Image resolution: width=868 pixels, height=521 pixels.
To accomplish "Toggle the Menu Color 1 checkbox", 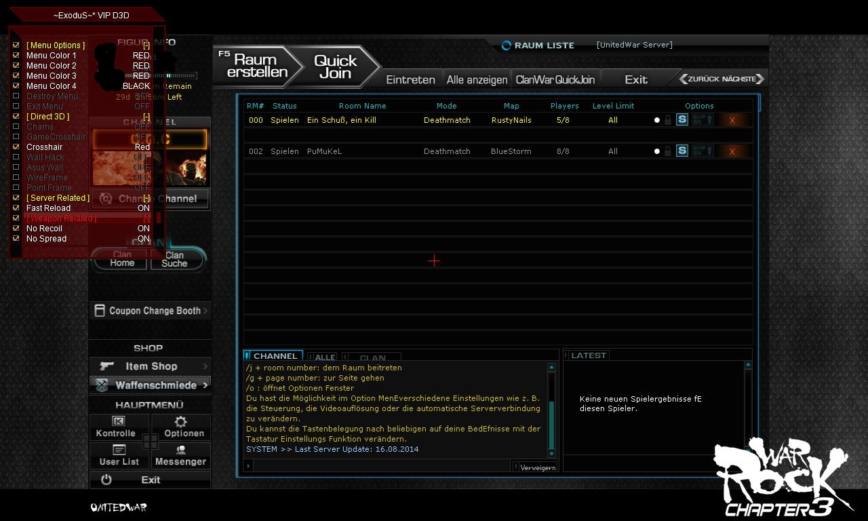I will tap(16, 56).
